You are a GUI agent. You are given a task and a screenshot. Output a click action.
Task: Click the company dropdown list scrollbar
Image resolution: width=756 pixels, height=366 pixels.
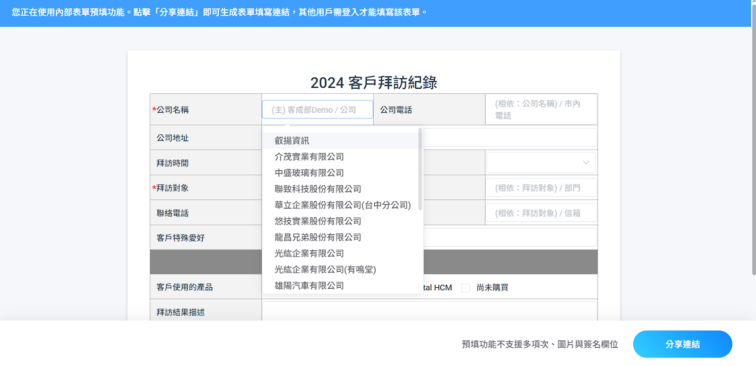pos(420,169)
